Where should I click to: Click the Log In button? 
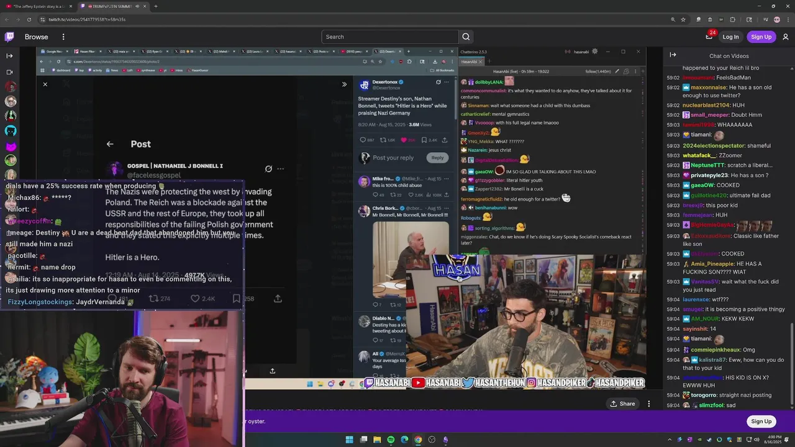tap(730, 37)
